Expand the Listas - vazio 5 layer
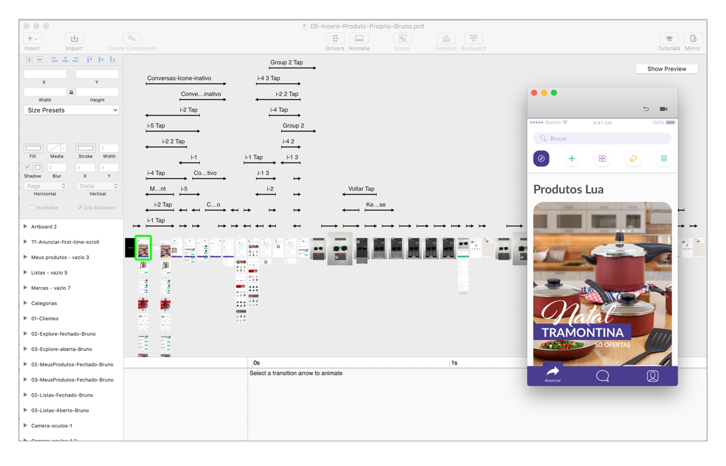This screenshot has width=726, height=466. coord(26,272)
